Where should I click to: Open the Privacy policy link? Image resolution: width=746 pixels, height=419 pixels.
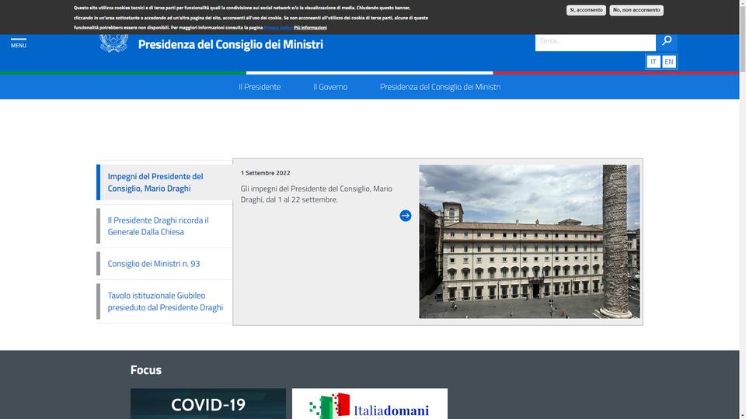(278, 28)
